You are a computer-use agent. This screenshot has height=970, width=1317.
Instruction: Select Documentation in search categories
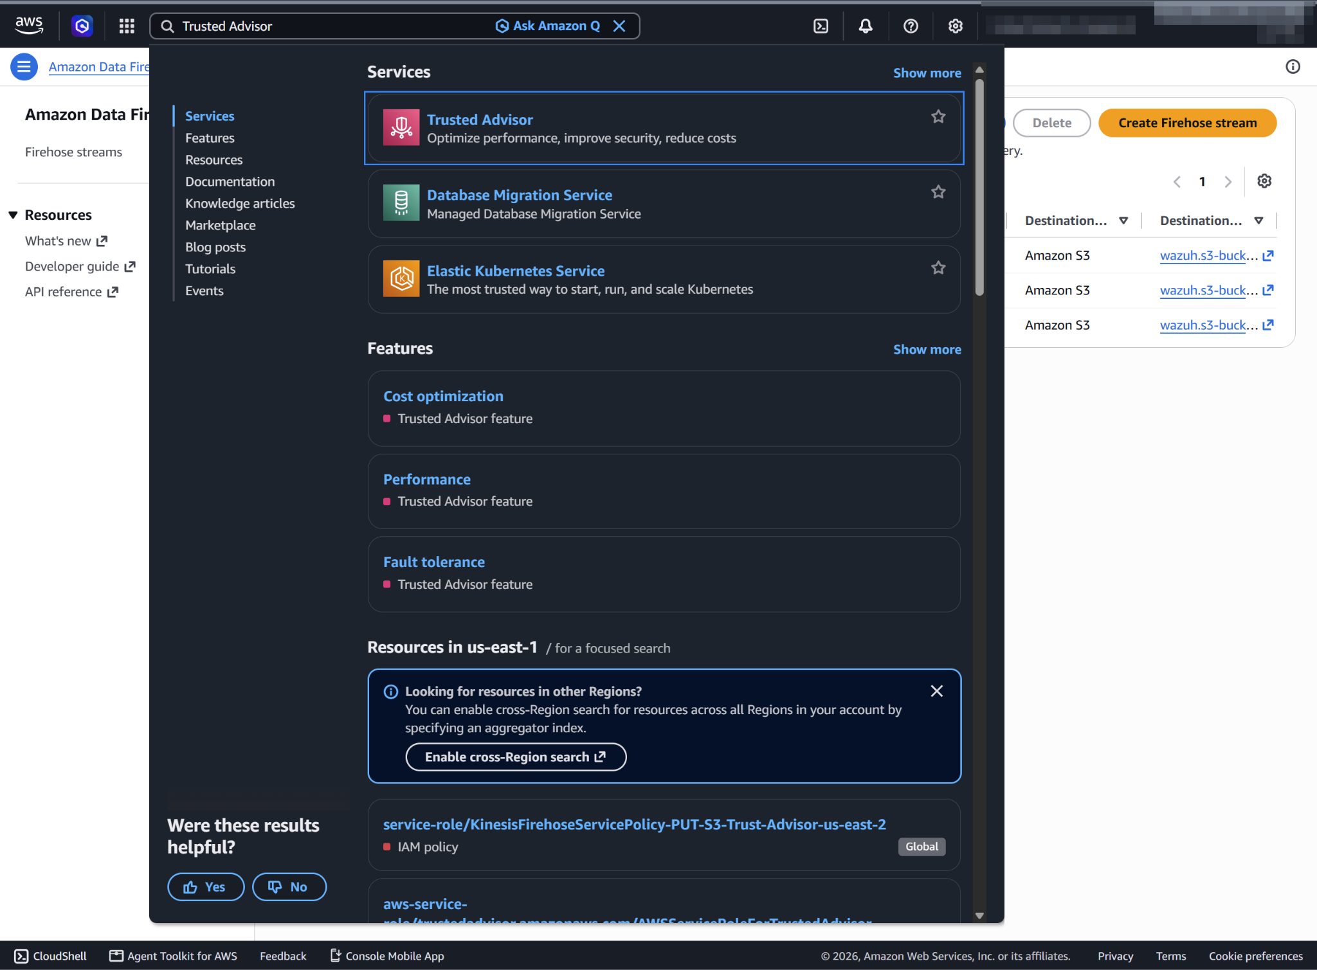pos(230,181)
